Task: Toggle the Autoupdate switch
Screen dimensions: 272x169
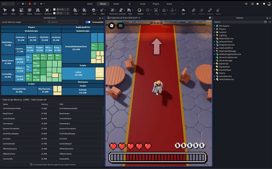Action: (x=88, y=22)
